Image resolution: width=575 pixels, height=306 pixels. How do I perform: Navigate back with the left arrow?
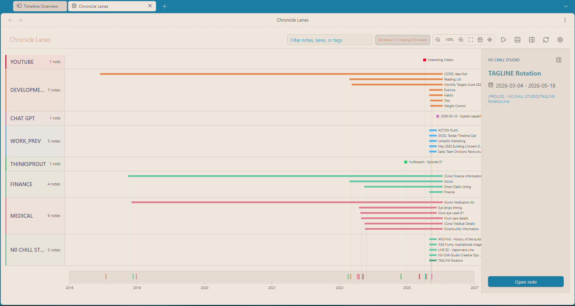point(10,20)
